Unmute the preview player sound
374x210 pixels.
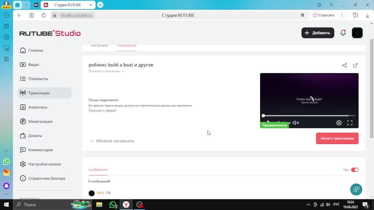coord(296,123)
